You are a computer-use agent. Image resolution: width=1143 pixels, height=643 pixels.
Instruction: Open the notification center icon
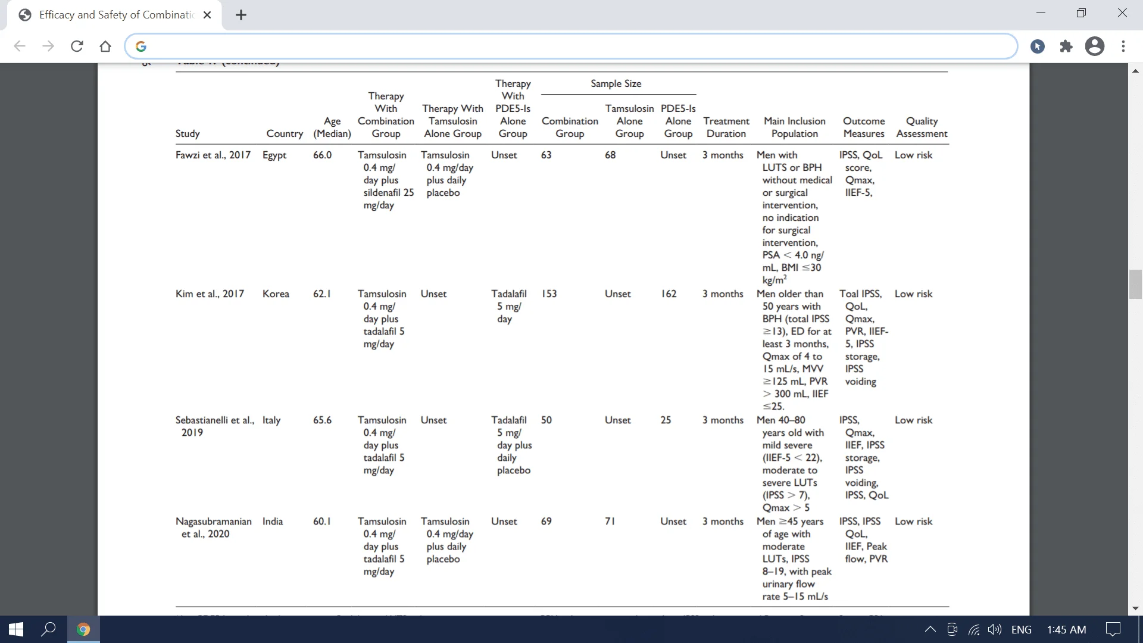[1113, 629]
